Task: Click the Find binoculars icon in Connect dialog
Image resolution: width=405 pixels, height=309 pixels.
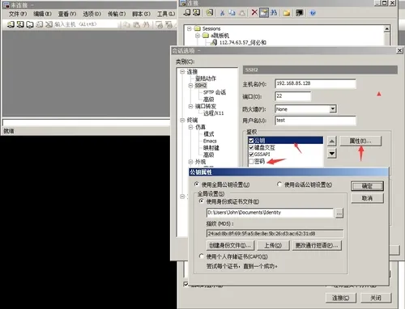Action: (x=274, y=12)
